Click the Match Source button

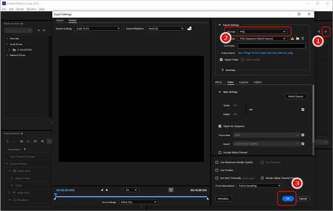click(x=295, y=96)
